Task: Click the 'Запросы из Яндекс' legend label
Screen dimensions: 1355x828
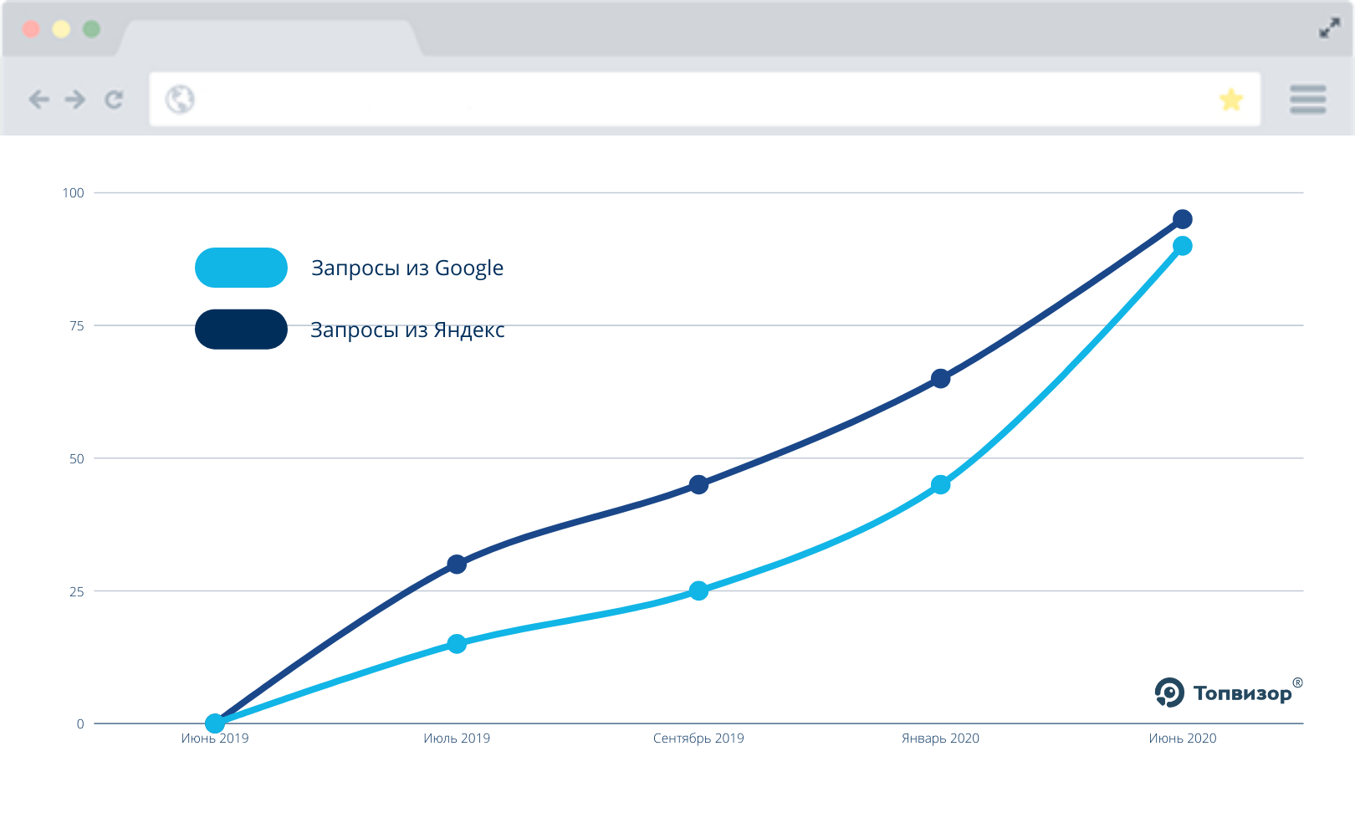Action: click(x=407, y=330)
